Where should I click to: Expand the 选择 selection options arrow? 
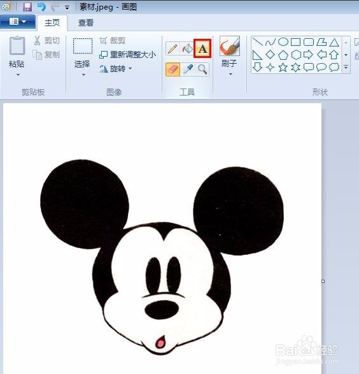click(x=83, y=75)
